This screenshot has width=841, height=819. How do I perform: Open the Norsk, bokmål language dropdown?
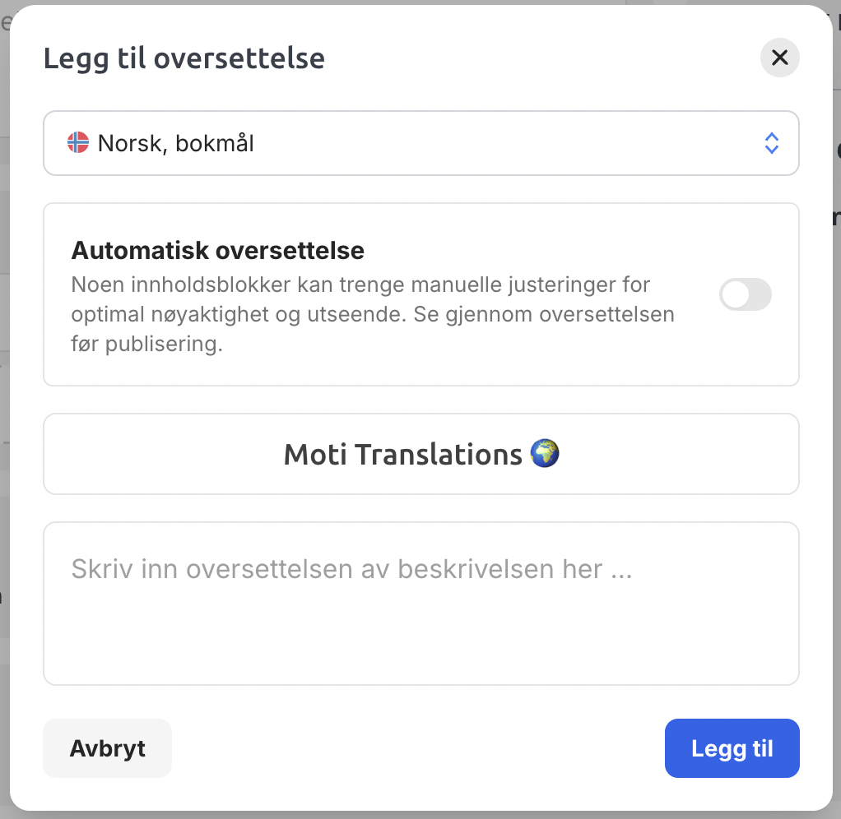pyautogui.click(x=421, y=143)
